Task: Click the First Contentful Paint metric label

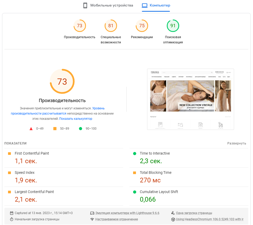Action: [32, 153]
